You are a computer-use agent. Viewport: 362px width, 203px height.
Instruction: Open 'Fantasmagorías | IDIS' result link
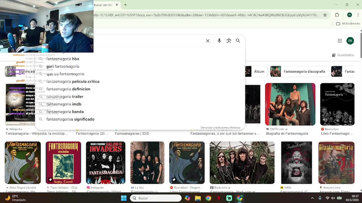tap(132, 134)
